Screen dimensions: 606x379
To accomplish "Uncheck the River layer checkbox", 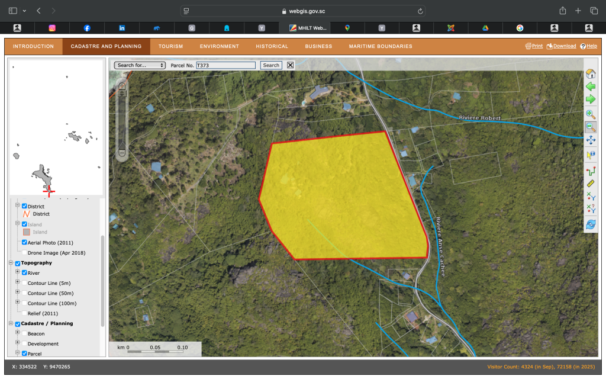I will coord(24,273).
